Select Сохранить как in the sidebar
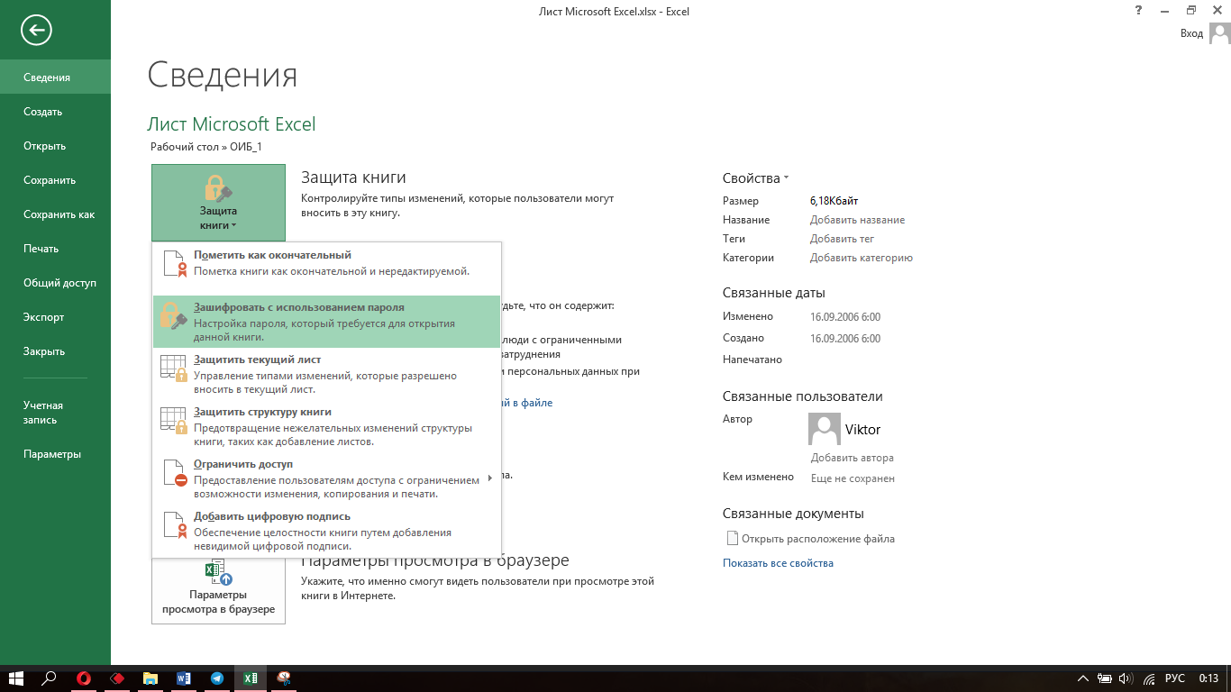1231x692 pixels. (x=55, y=214)
